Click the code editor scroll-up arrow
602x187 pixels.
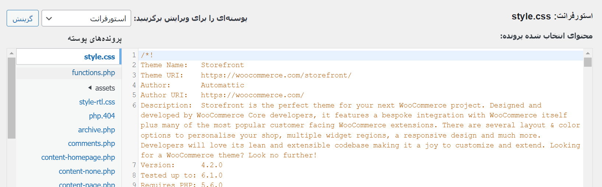click(x=588, y=53)
